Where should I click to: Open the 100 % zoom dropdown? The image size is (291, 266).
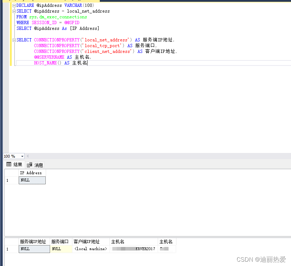[x=22, y=156]
